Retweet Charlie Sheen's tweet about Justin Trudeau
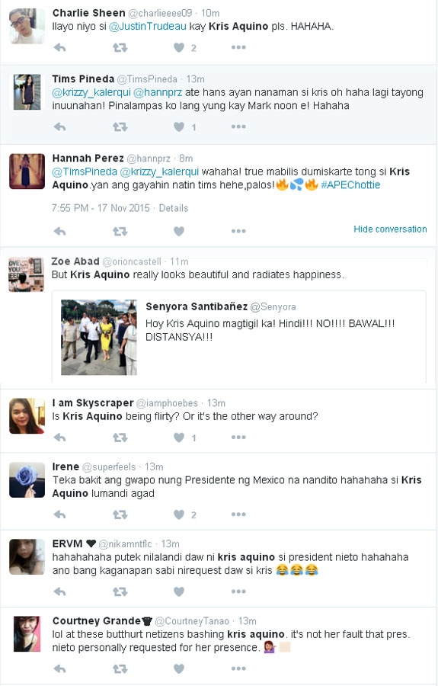Viewport: 438px width, 686px height. (x=120, y=47)
